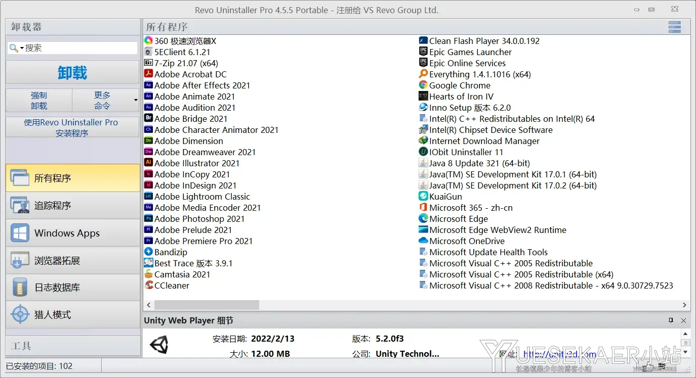Viewport: 696px width, 378px height.
Task: Click the 5EClient 6.1.21 icon
Action: 148,52
